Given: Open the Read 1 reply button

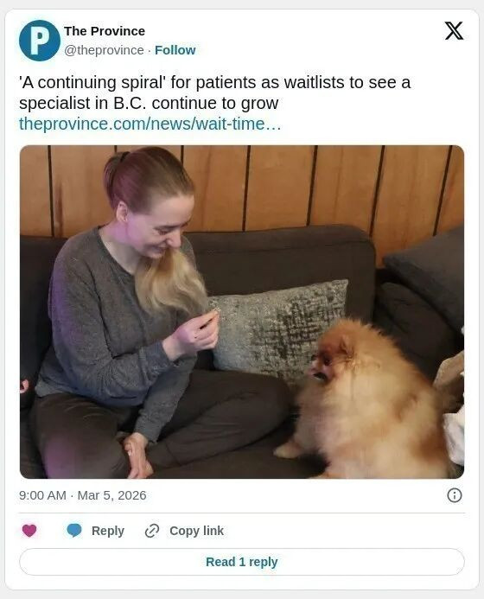Looking at the screenshot, I should pyautogui.click(x=242, y=562).
